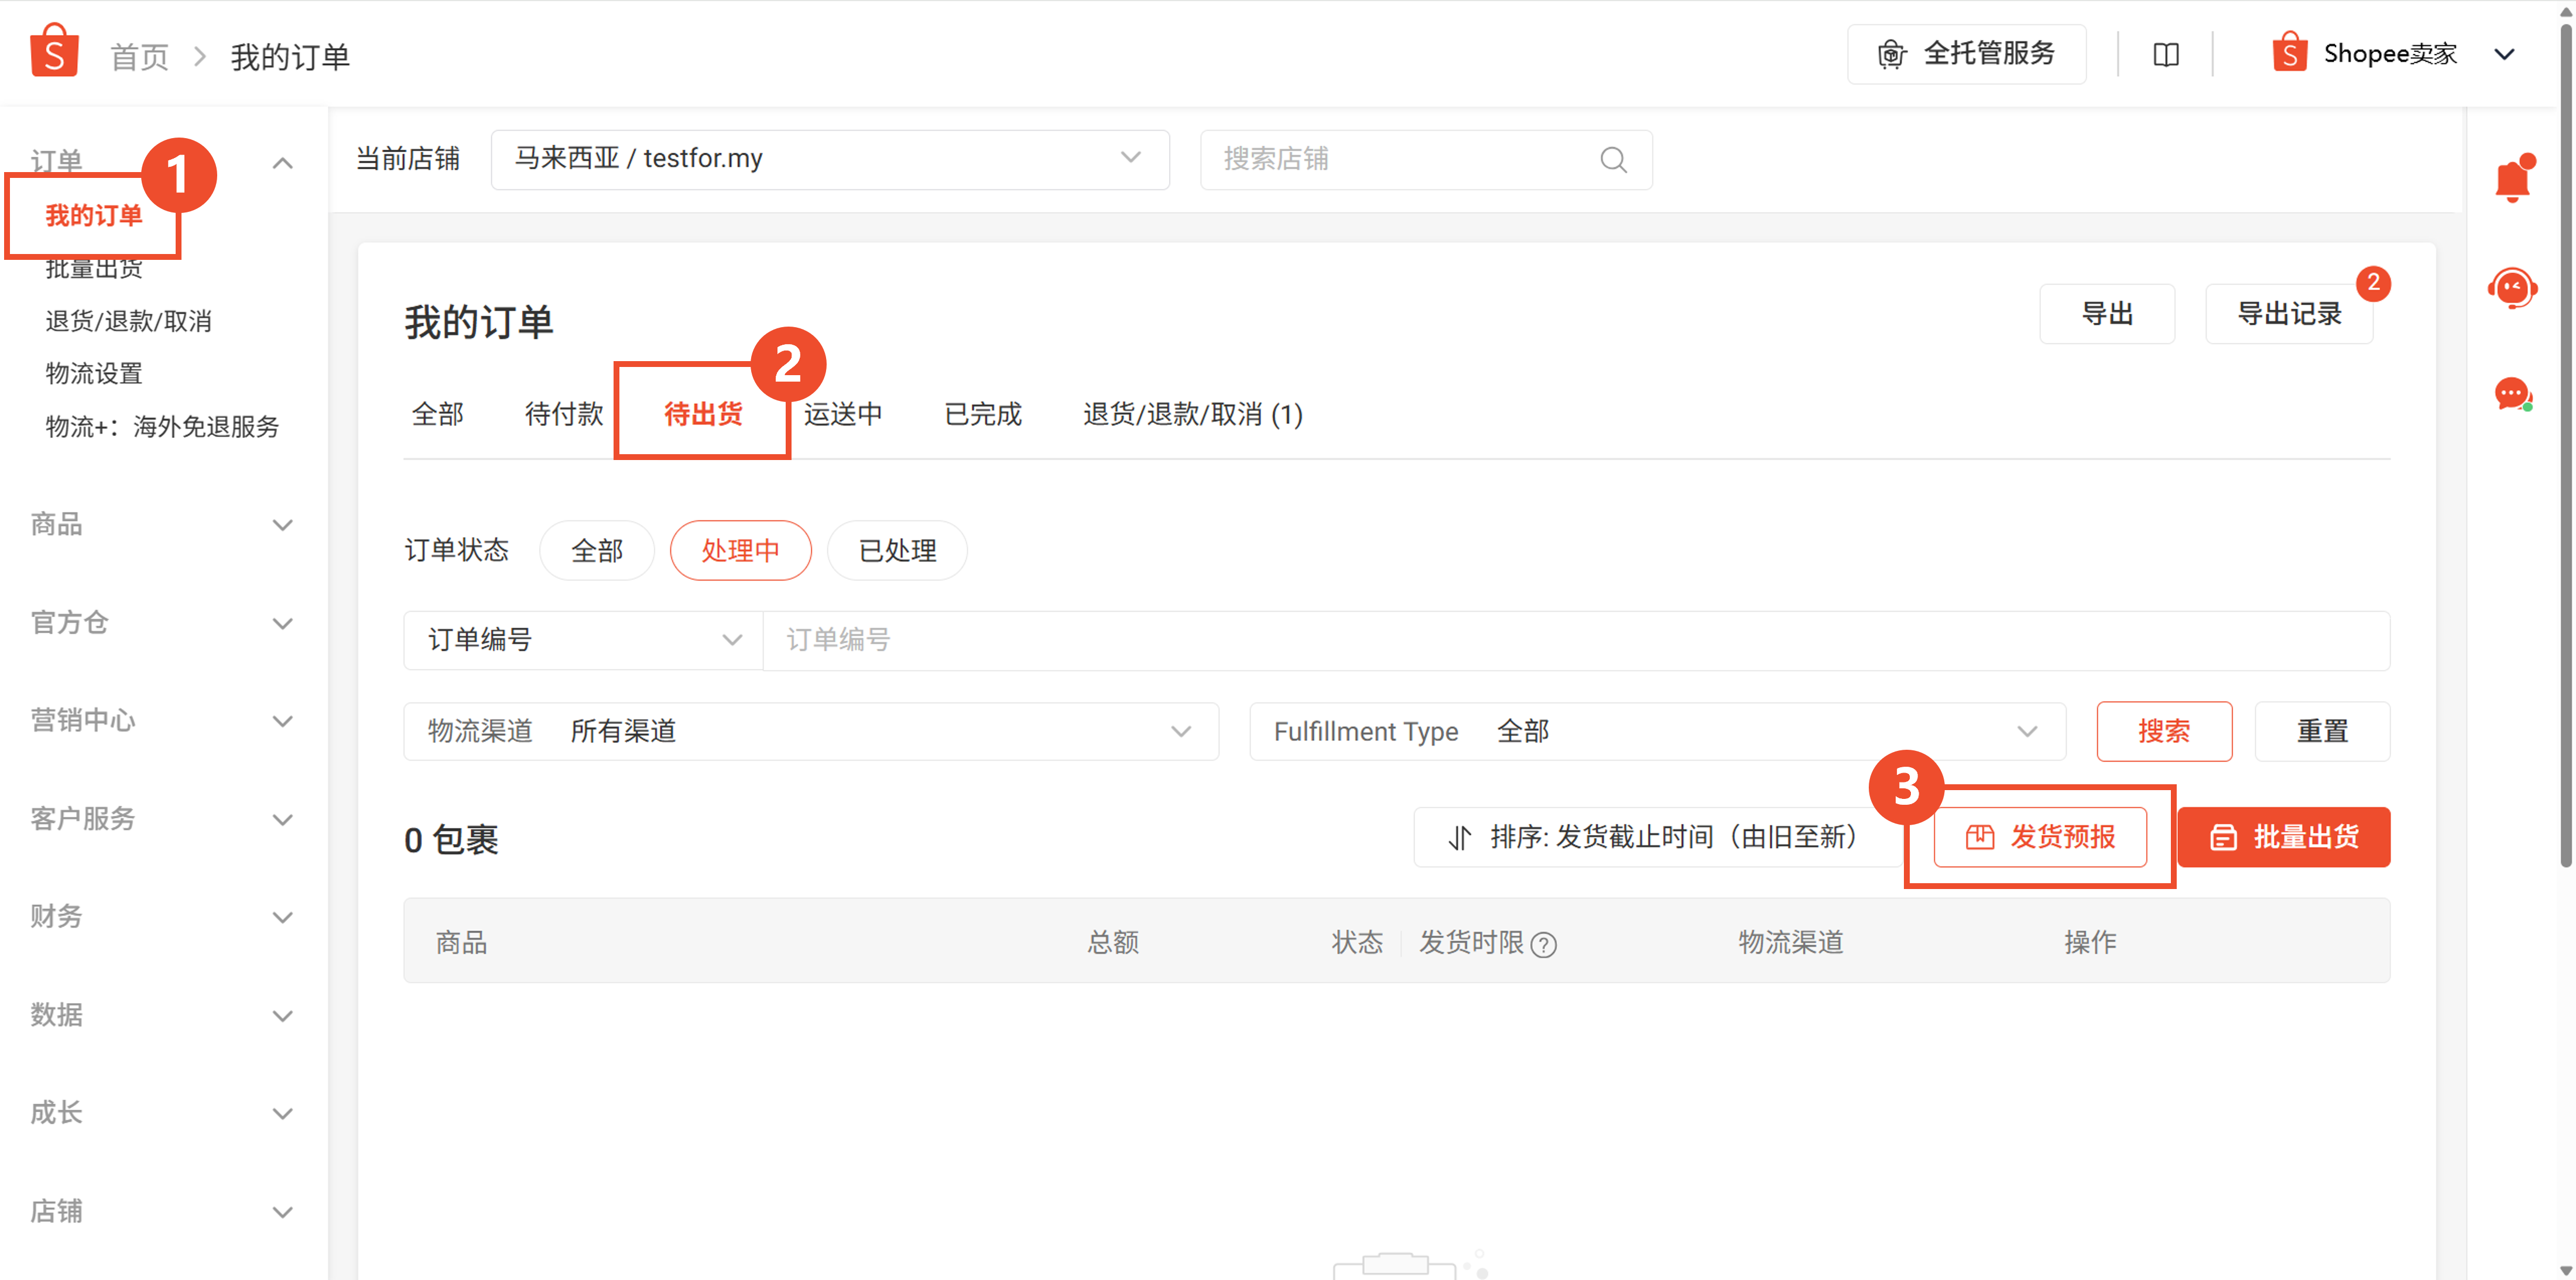This screenshot has width=2576, height=1280.
Task: Open the 物流渠道 所有渠道 dropdown
Action: pyautogui.click(x=811, y=731)
